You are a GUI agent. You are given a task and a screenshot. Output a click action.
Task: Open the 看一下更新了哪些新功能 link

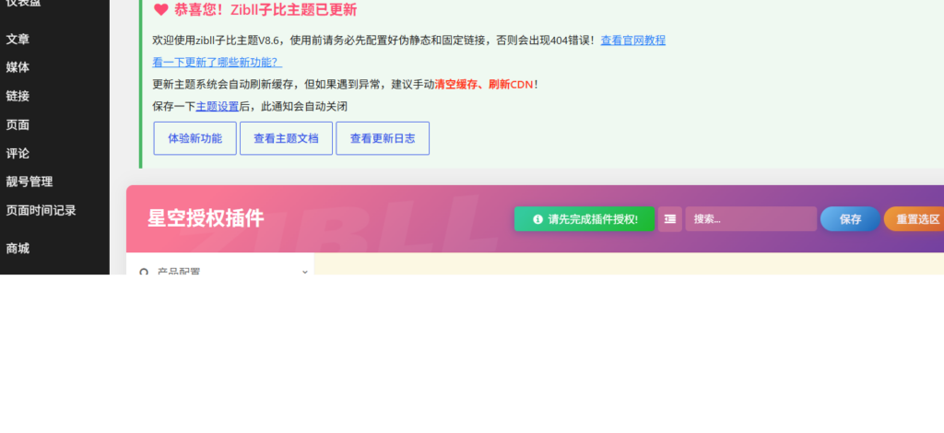pos(218,63)
